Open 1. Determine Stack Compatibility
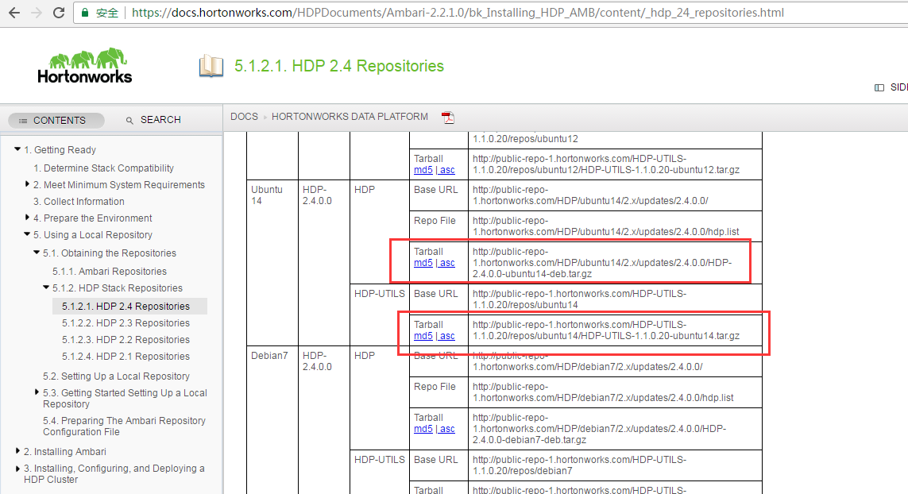 [103, 168]
